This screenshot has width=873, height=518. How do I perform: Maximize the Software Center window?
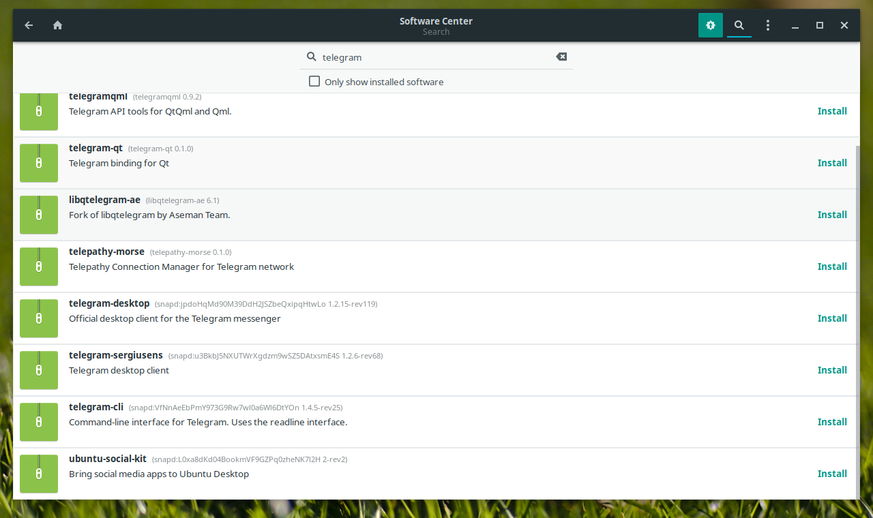tap(820, 25)
